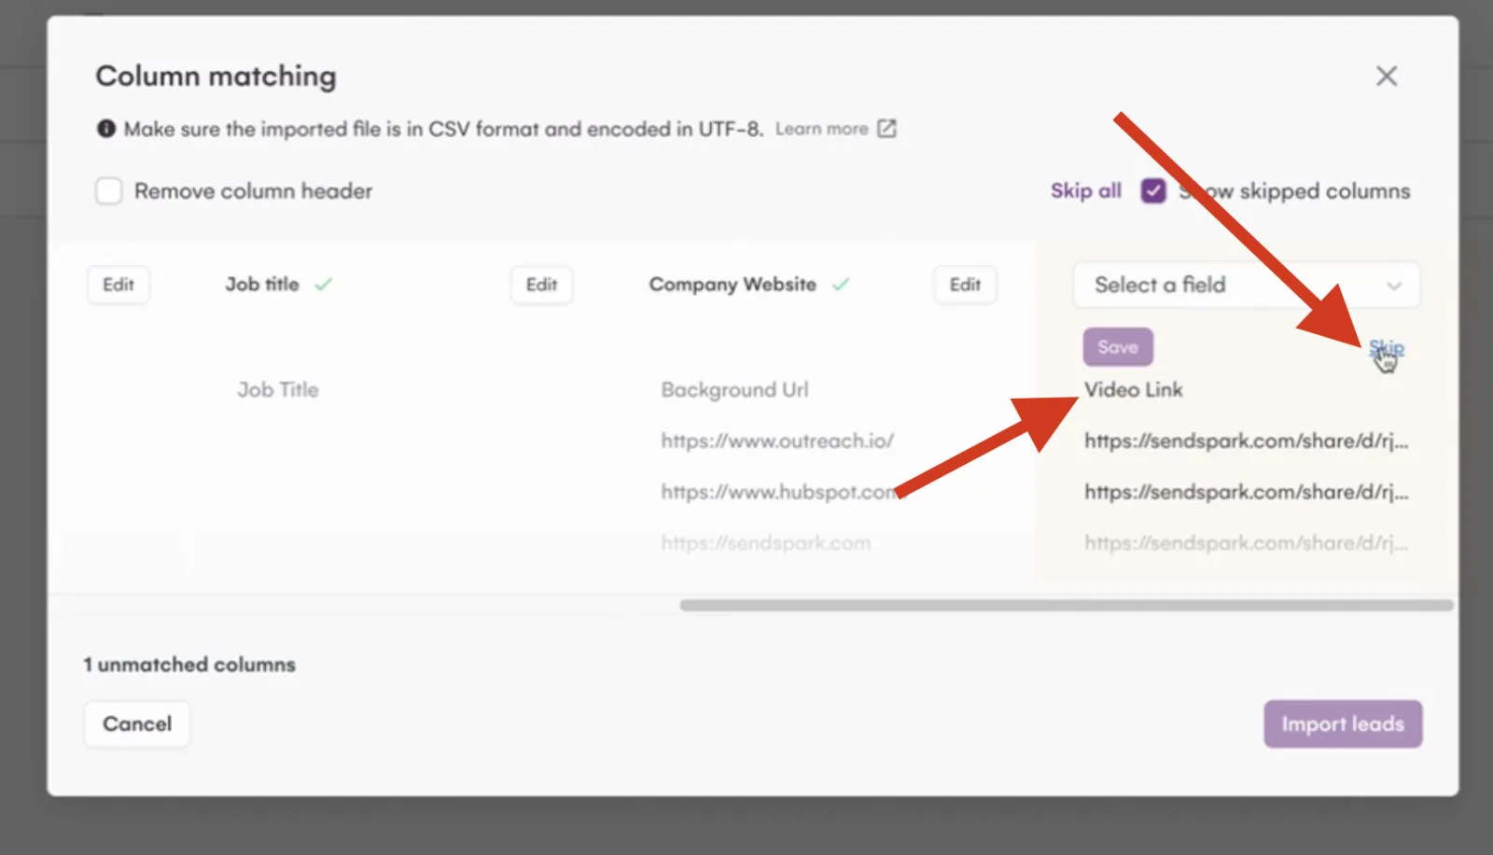
Task: Click Edit immediately left of Job title header
Action: [119, 285]
